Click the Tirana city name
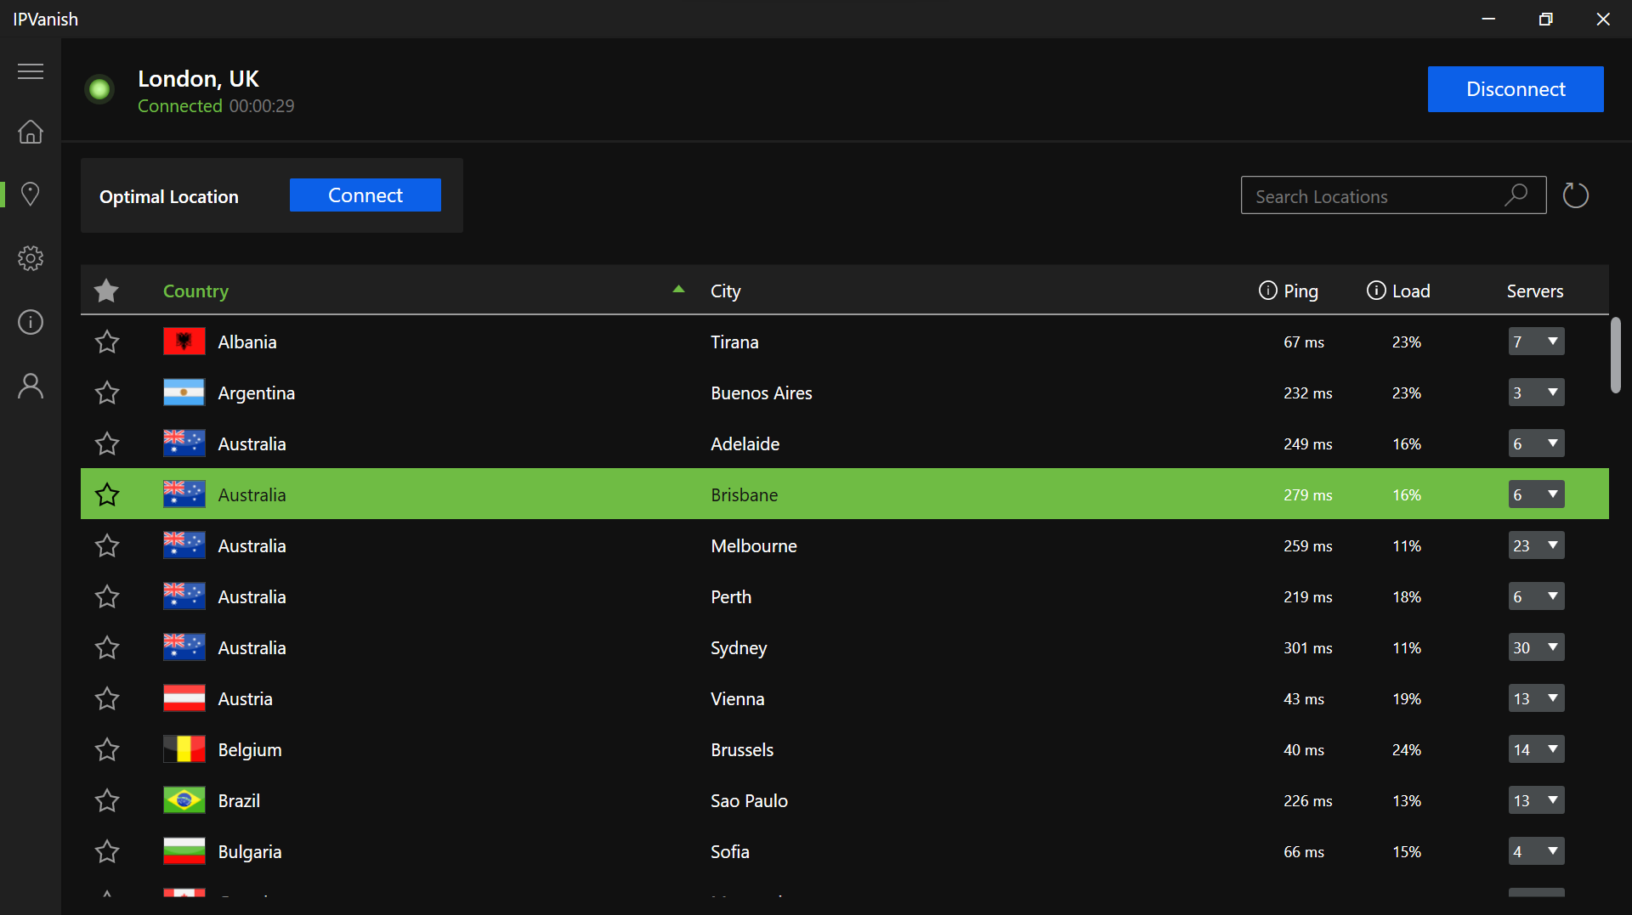This screenshot has width=1632, height=915. (734, 342)
